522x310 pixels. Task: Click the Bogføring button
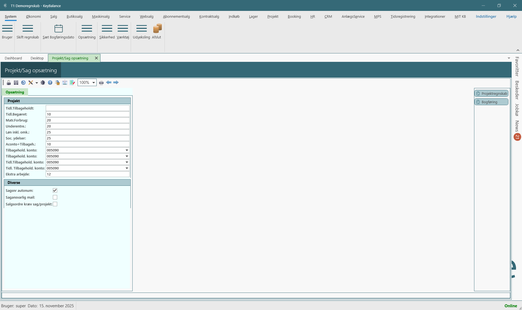point(491,102)
